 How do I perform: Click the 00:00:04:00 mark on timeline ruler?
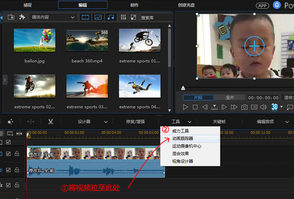pos(111,133)
